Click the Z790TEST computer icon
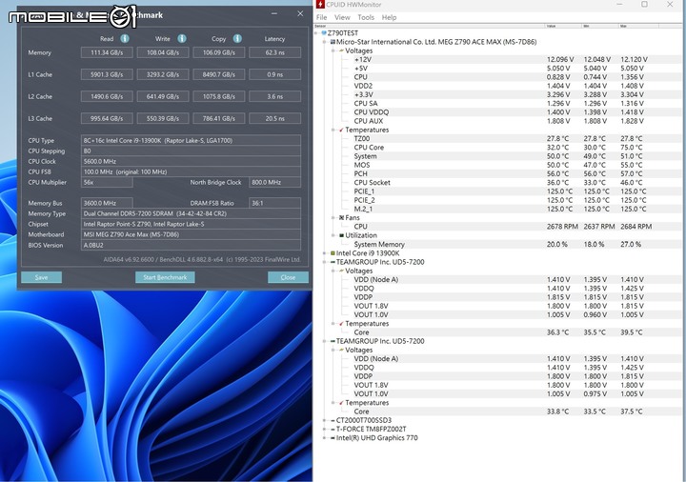Viewport: 686px width, 482px height. click(x=324, y=33)
